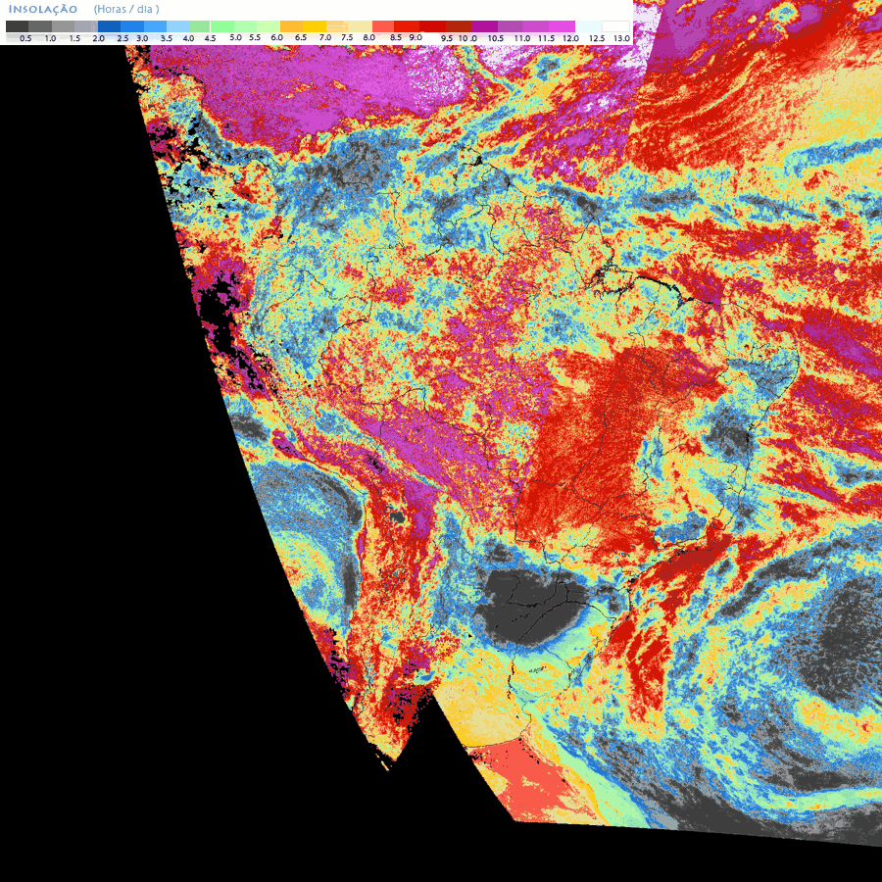882x882 pixels.
Task: Click the '11.0' legend value
Action: pos(522,38)
